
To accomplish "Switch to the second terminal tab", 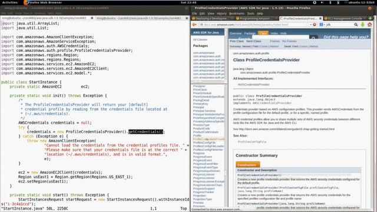I will 141,18.
